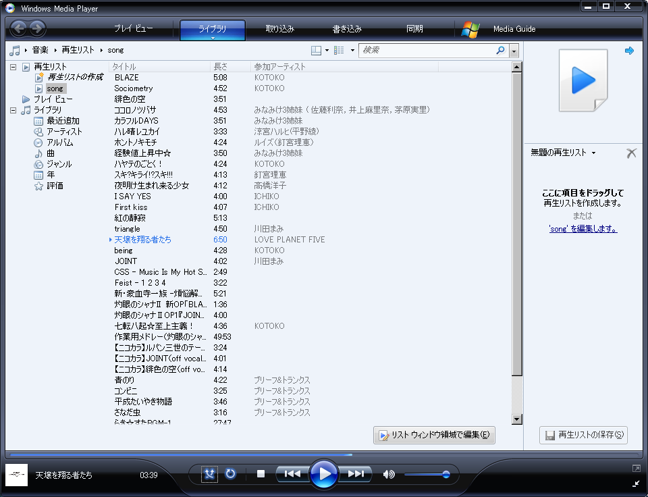Image resolution: width=648 pixels, height=497 pixels.
Task: Collapse the 再生リスト tree node
Action: pos(13,67)
